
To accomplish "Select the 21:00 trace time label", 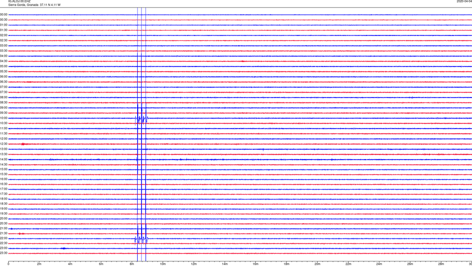I will pos(3,229).
